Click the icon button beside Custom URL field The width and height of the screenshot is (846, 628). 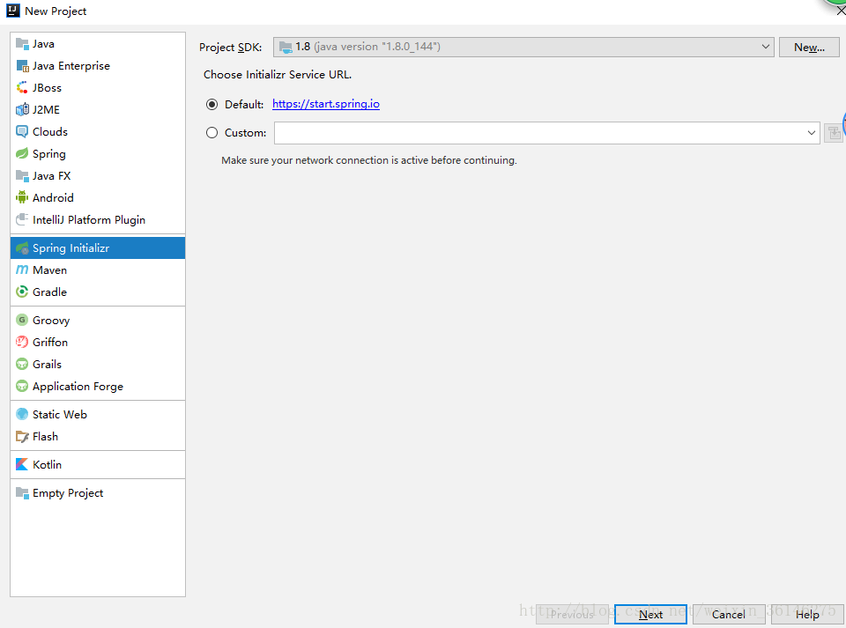834,133
